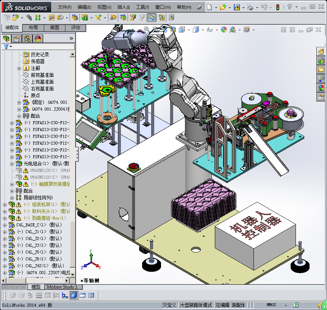This screenshot has height=310, width=327.
Task: Click the Mate paperclip tool icon
Action: (29, 17)
